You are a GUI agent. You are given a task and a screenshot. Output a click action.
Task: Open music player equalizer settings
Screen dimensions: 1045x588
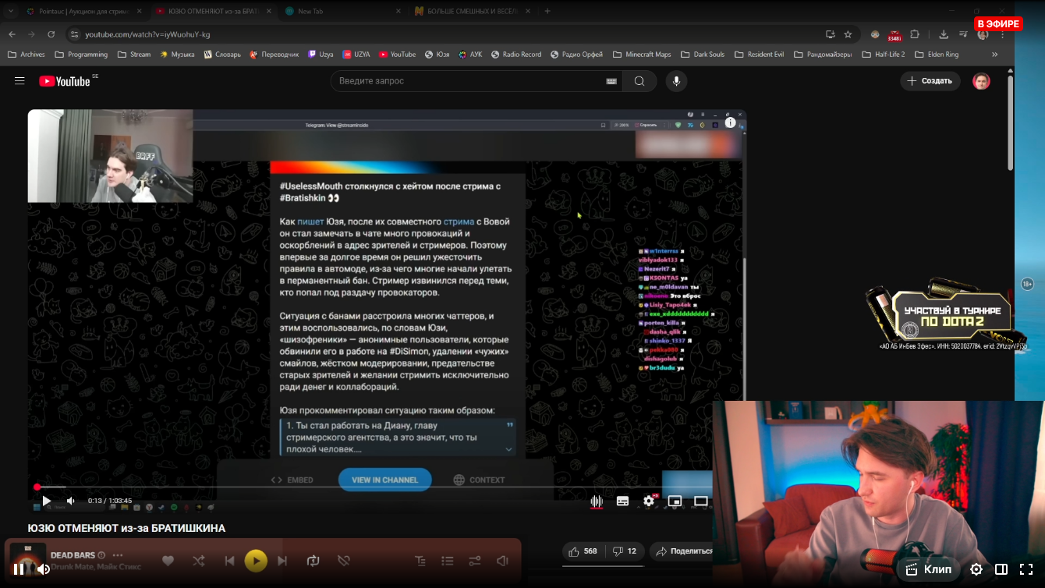[x=475, y=561]
